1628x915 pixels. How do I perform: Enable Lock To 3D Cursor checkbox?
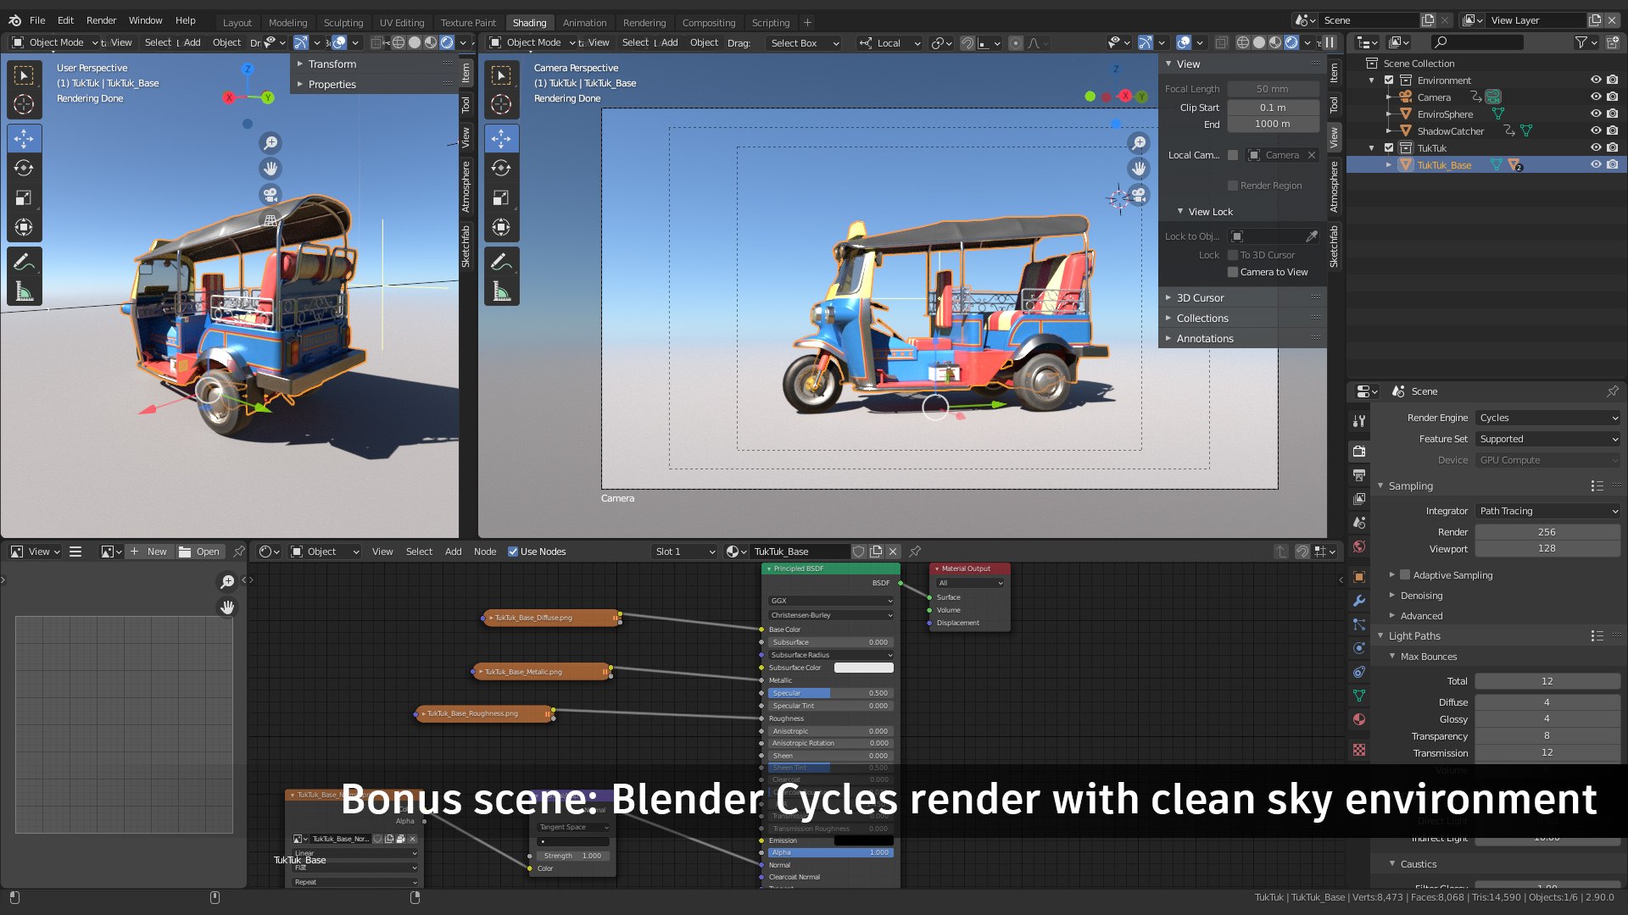pyautogui.click(x=1233, y=255)
